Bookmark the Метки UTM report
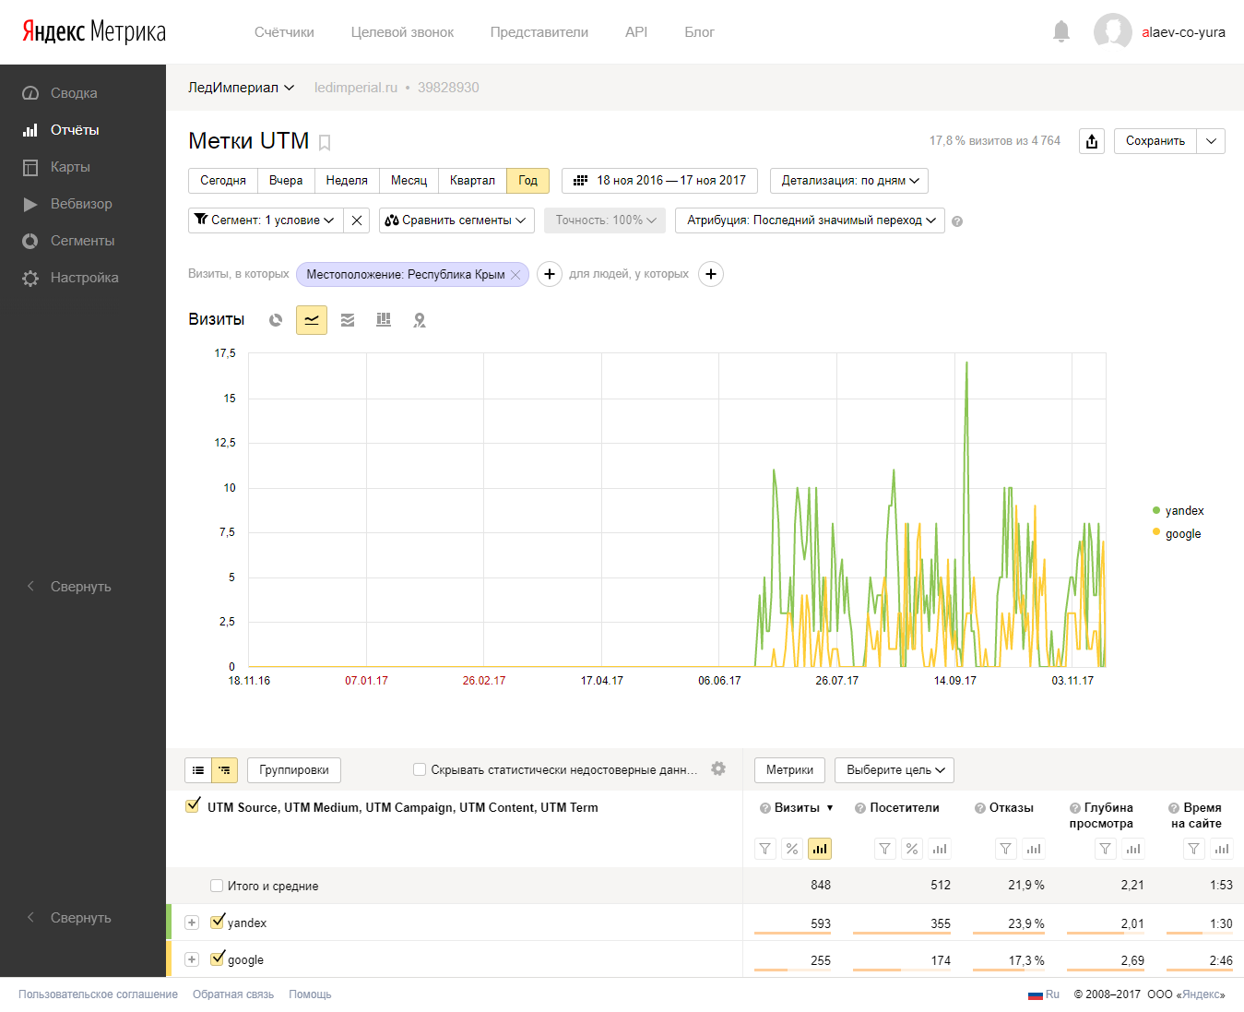The image size is (1244, 1012). click(x=325, y=143)
